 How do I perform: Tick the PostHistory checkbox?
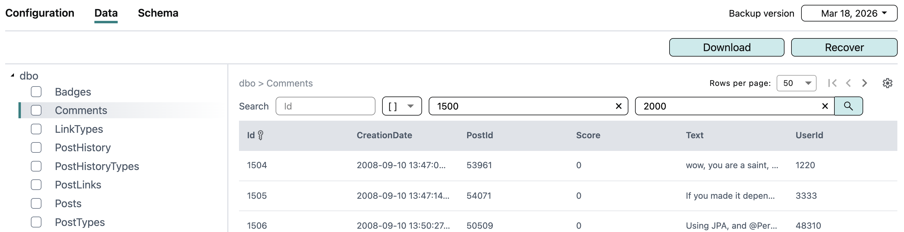coord(36,147)
